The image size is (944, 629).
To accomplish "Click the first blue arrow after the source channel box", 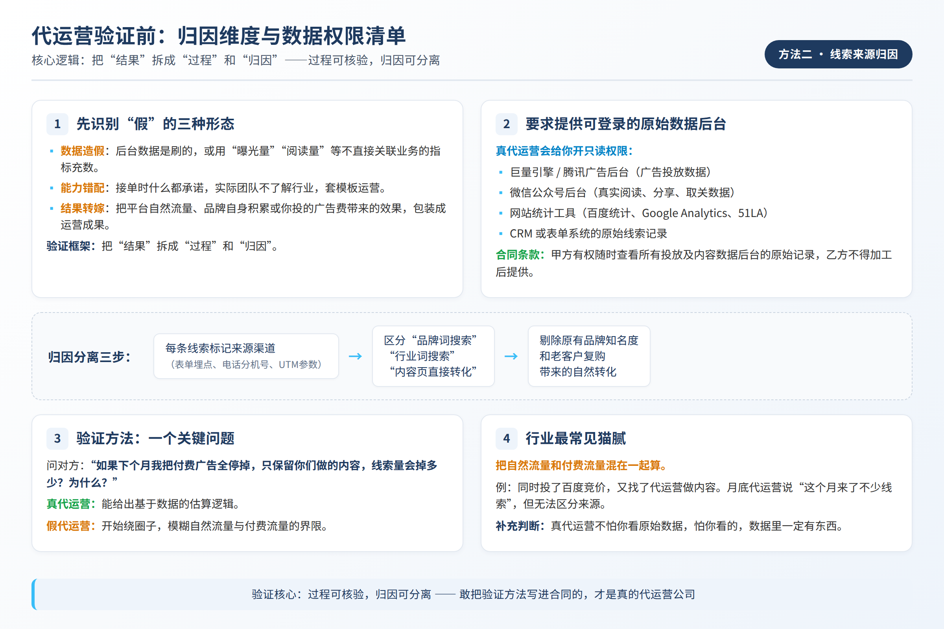I will pos(355,356).
